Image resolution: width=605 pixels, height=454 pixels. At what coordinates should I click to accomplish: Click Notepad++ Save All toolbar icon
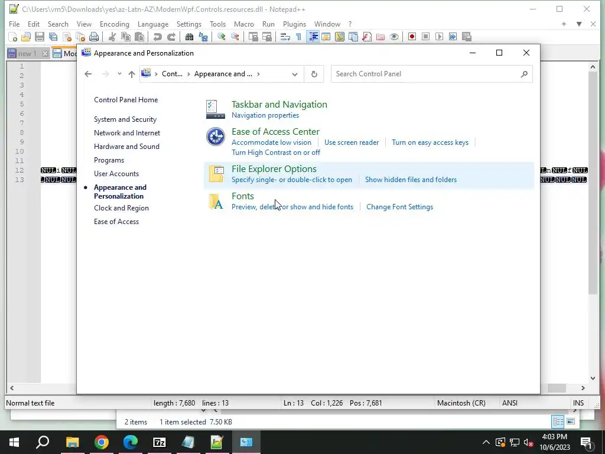coord(53,37)
